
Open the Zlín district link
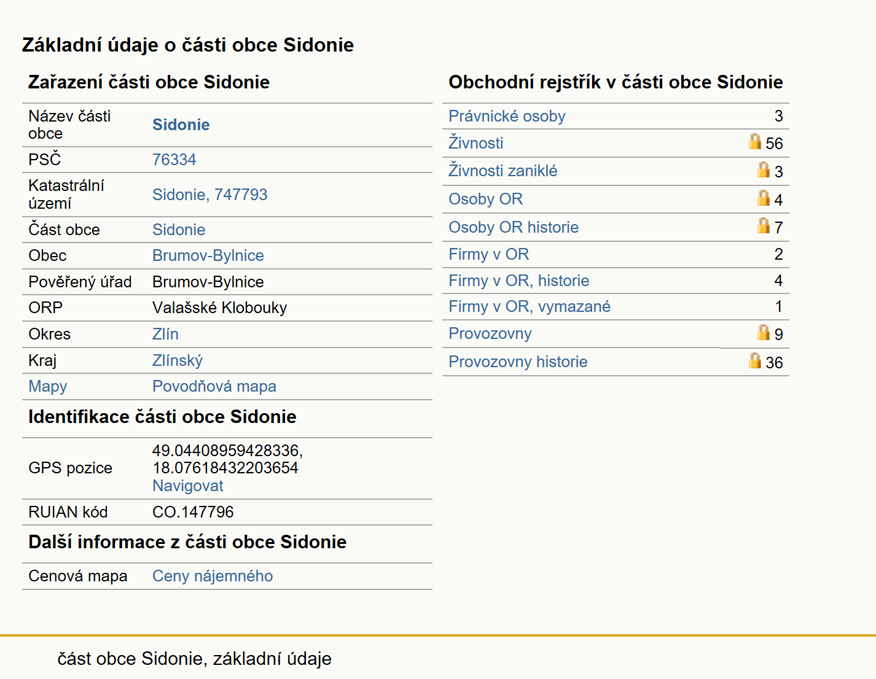point(165,334)
